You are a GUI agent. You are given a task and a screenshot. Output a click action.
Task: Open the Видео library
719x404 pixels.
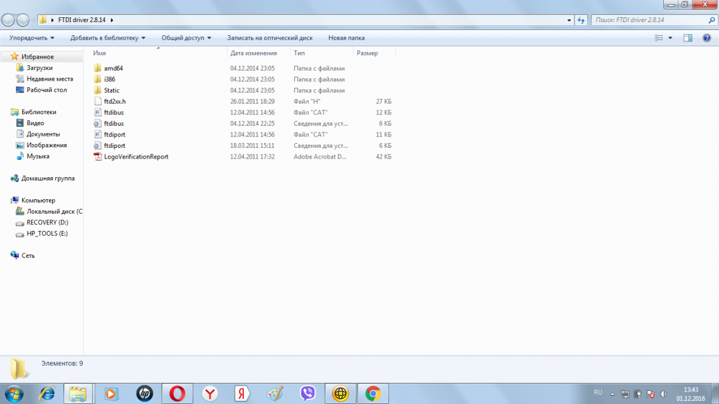(35, 123)
